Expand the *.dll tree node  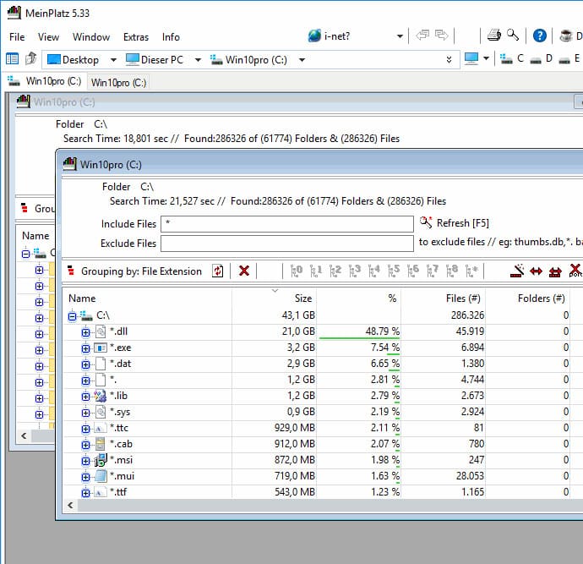85,331
